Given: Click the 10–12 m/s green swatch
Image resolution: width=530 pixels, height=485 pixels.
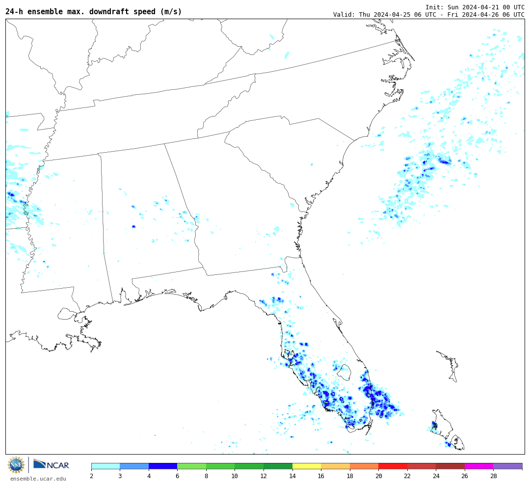Looking at the screenshot, I should tap(249, 466).
